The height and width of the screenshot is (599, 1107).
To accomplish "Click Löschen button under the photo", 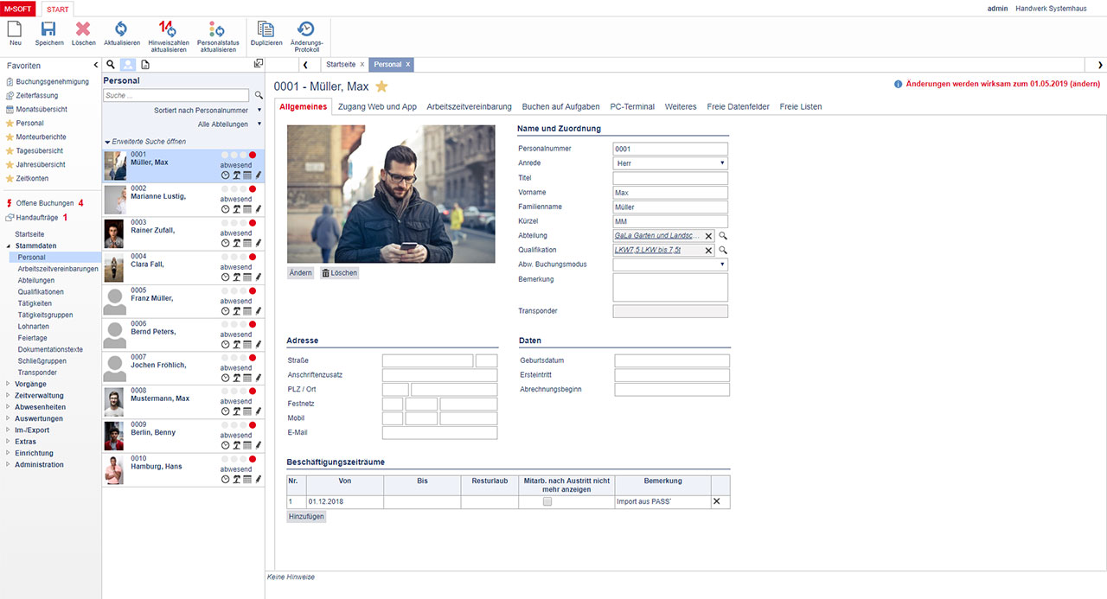I will point(339,272).
